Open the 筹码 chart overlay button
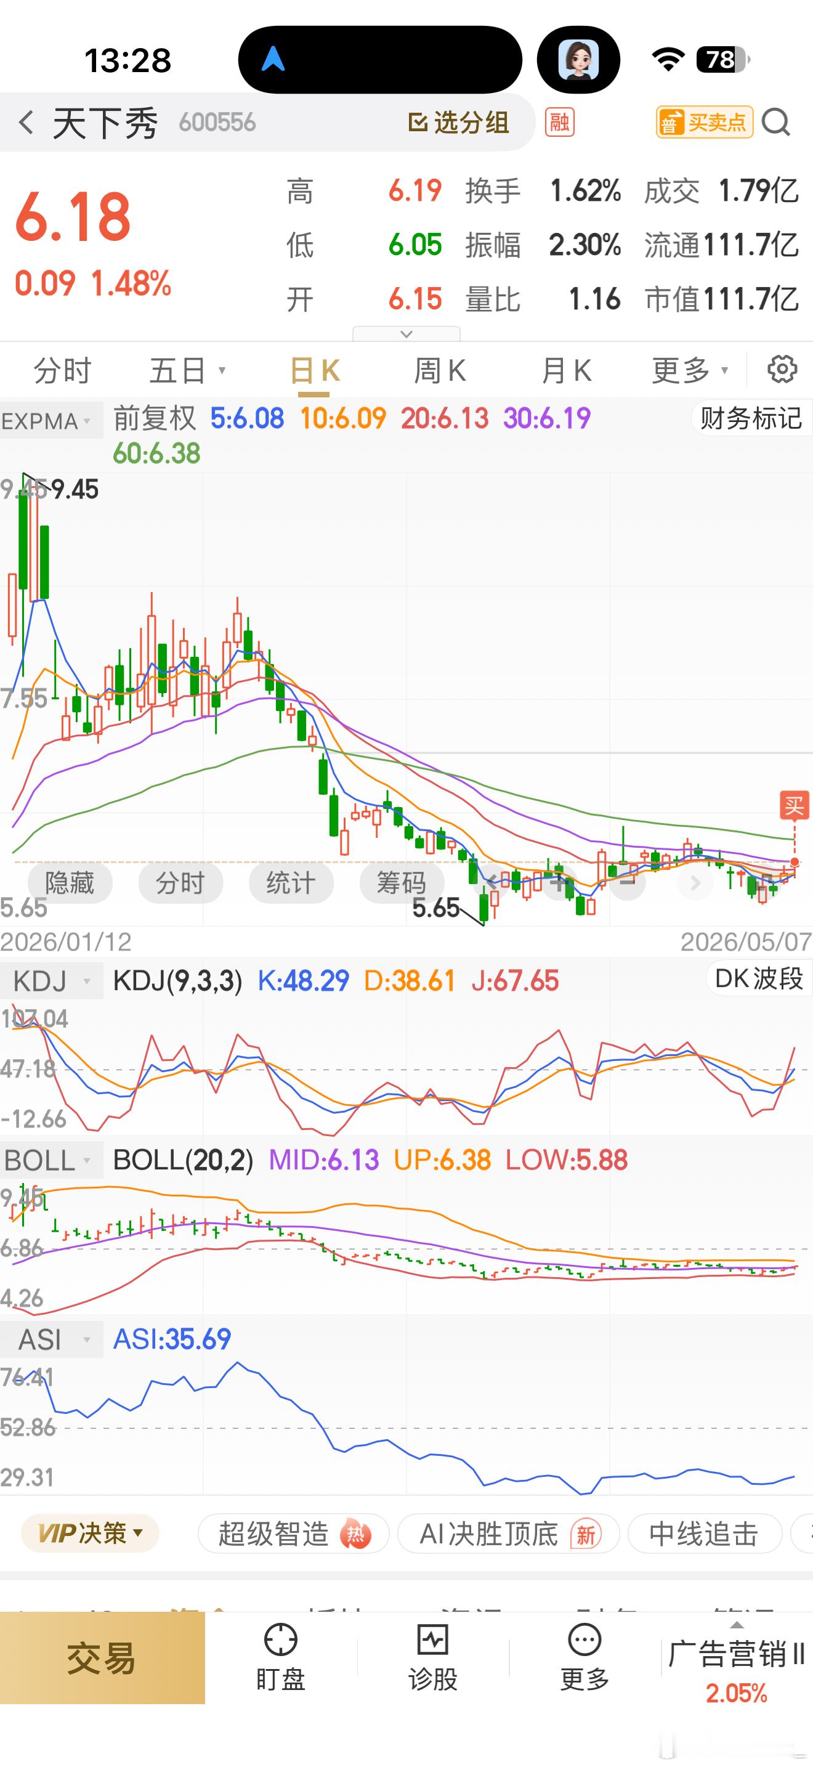The image size is (813, 1767). (402, 883)
